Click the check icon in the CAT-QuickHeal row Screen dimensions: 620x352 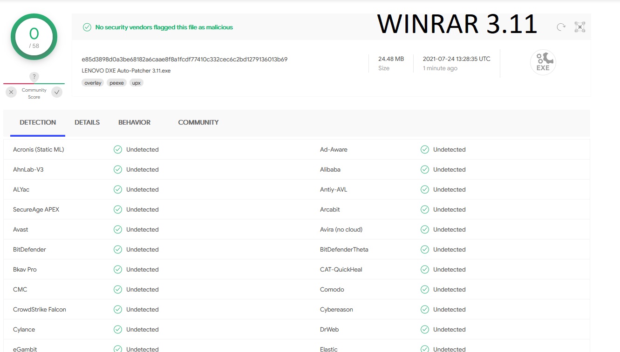(x=425, y=270)
